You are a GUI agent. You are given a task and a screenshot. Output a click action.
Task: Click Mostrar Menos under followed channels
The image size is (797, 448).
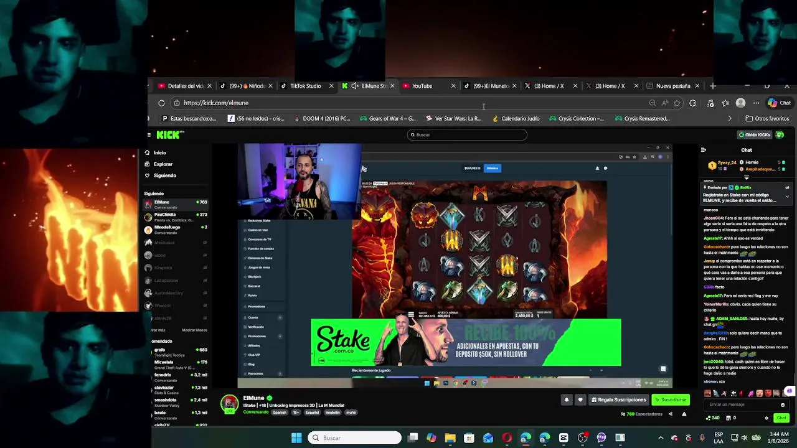click(x=194, y=330)
